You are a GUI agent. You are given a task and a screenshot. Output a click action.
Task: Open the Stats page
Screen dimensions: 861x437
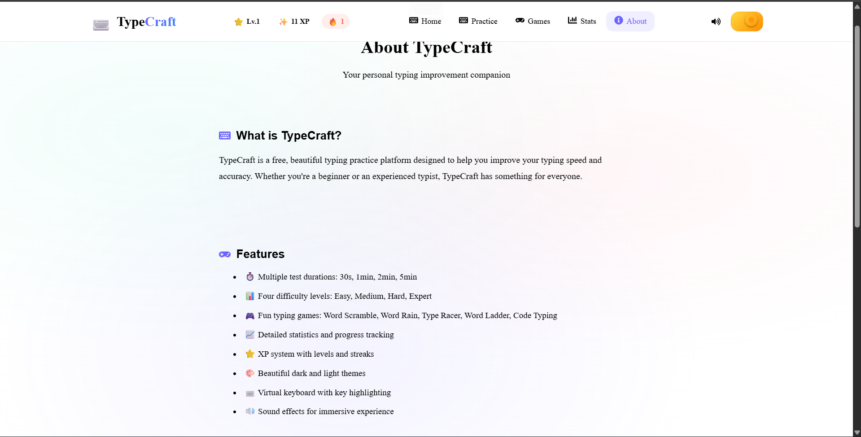[x=581, y=21]
